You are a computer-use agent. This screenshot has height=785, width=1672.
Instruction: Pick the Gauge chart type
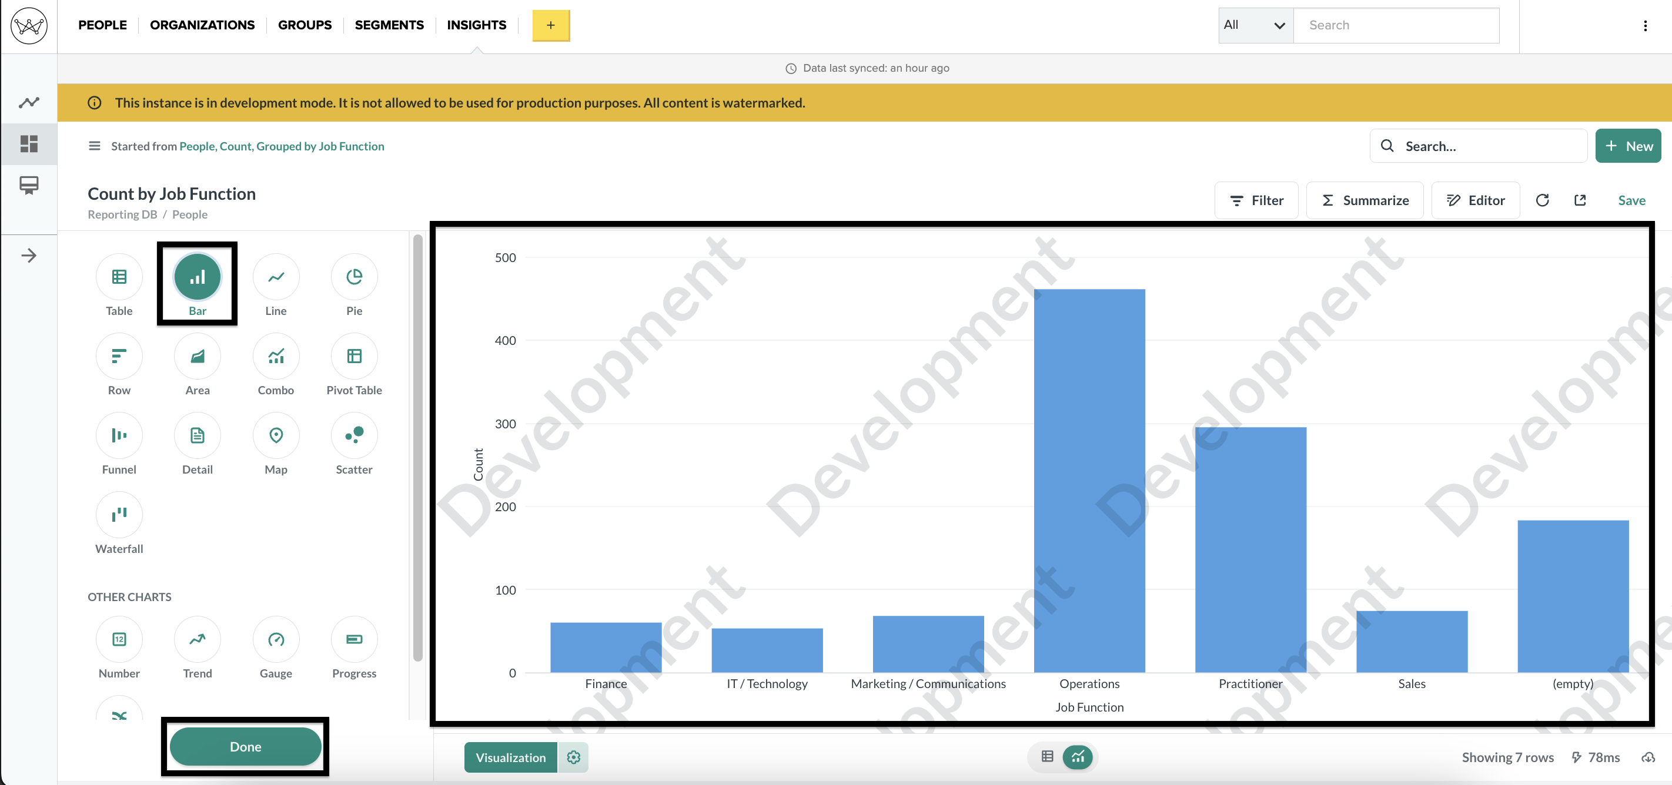pyautogui.click(x=276, y=639)
